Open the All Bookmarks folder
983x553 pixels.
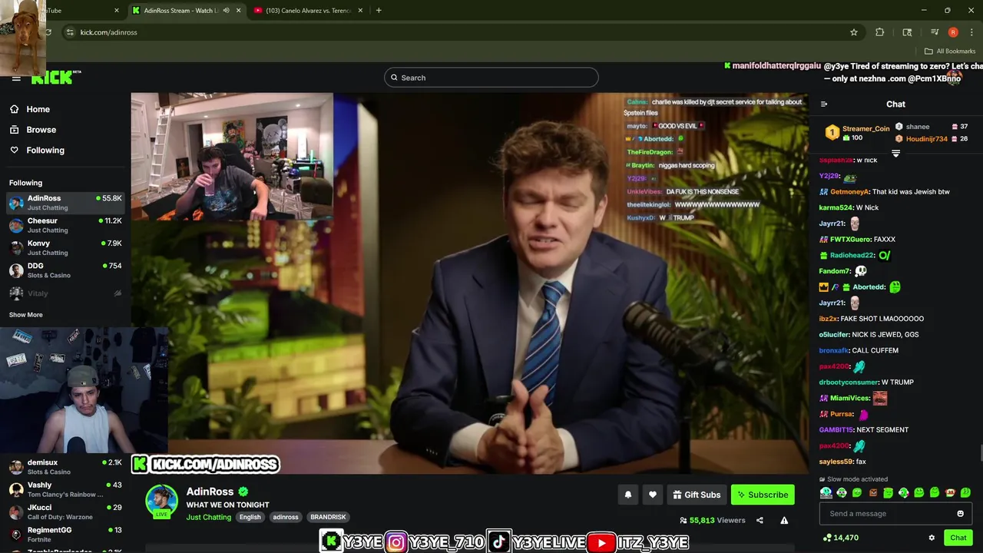point(950,51)
